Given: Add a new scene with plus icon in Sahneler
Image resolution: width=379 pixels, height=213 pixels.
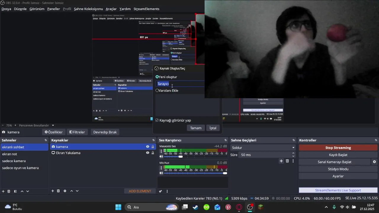Looking at the screenshot, I should pyautogui.click(x=3, y=191).
